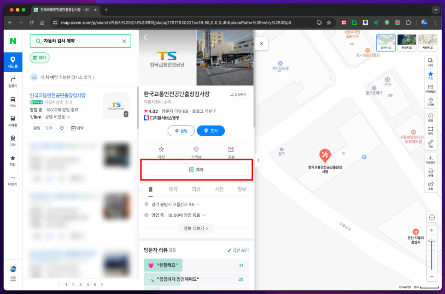Image resolution: width=445 pixels, height=294 pixels.
Task: Open the apps grid icon in the sidebar
Action: 13,279
